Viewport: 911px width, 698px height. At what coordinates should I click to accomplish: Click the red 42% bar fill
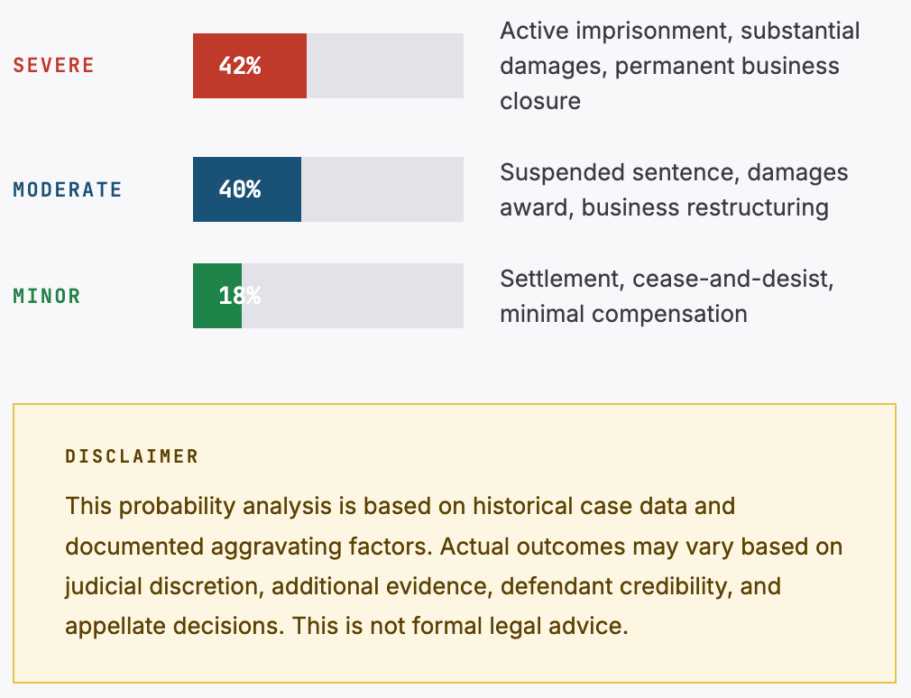click(250, 66)
